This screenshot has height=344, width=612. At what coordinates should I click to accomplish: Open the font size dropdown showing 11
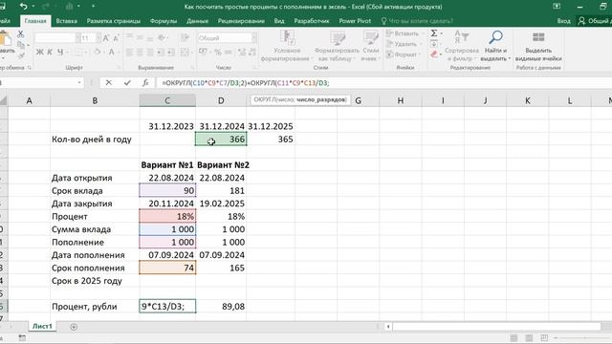pyautogui.click(x=98, y=38)
